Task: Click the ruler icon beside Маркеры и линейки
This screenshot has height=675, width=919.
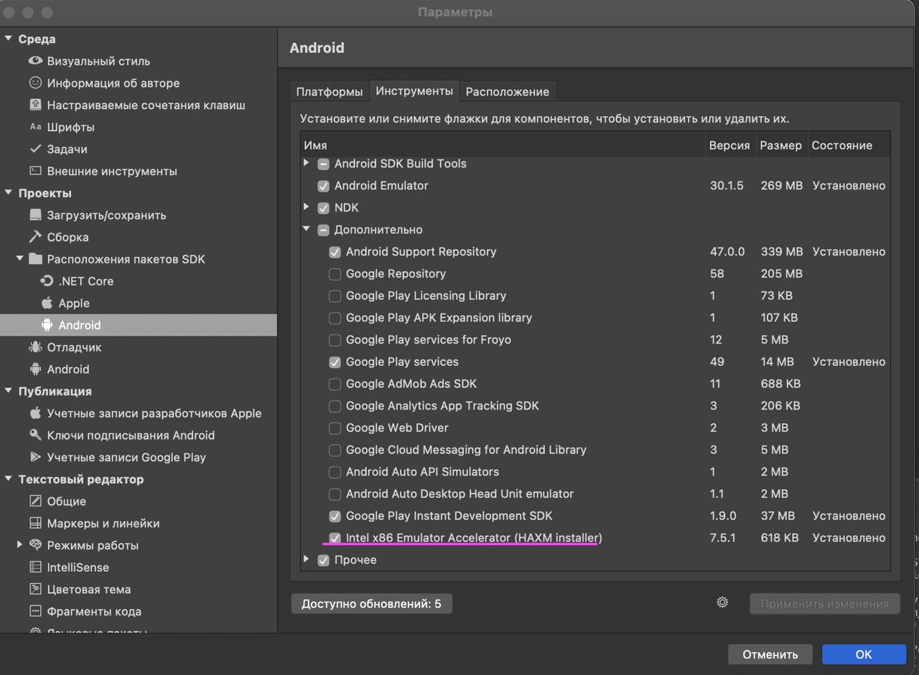Action: [x=35, y=523]
